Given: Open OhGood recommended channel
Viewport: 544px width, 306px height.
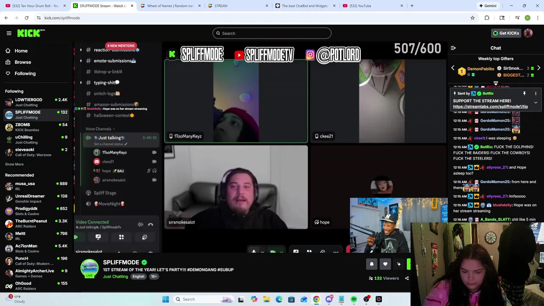Looking at the screenshot, I should (x=36, y=286).
